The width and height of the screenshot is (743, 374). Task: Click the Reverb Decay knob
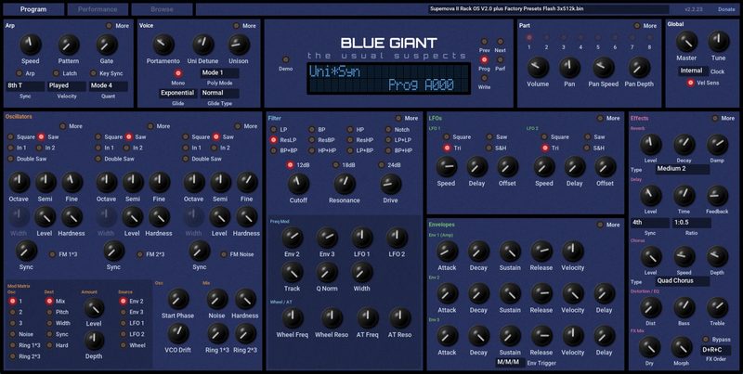684,145
